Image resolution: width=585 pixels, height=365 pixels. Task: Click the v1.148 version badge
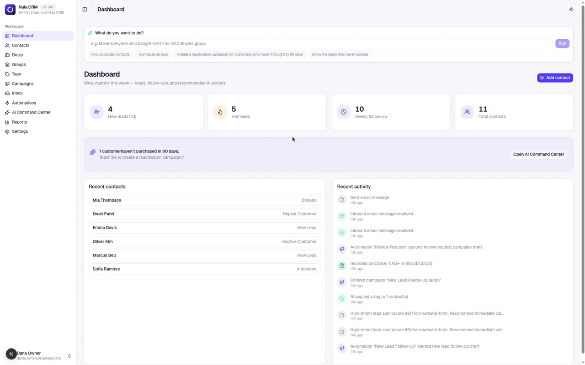pyautogui.click(x=48, y=7)
